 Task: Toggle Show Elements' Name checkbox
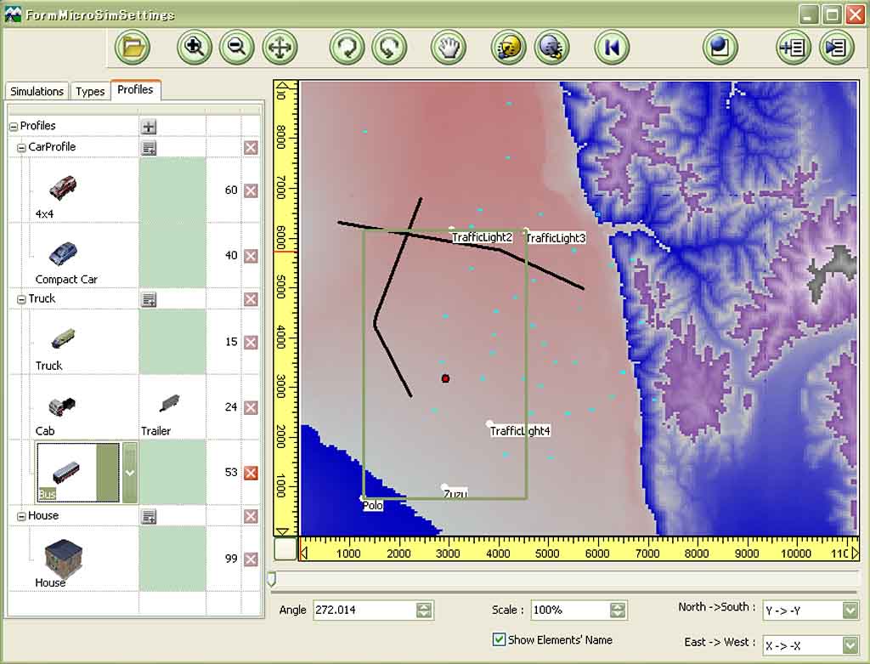click(x=499, y=639)
